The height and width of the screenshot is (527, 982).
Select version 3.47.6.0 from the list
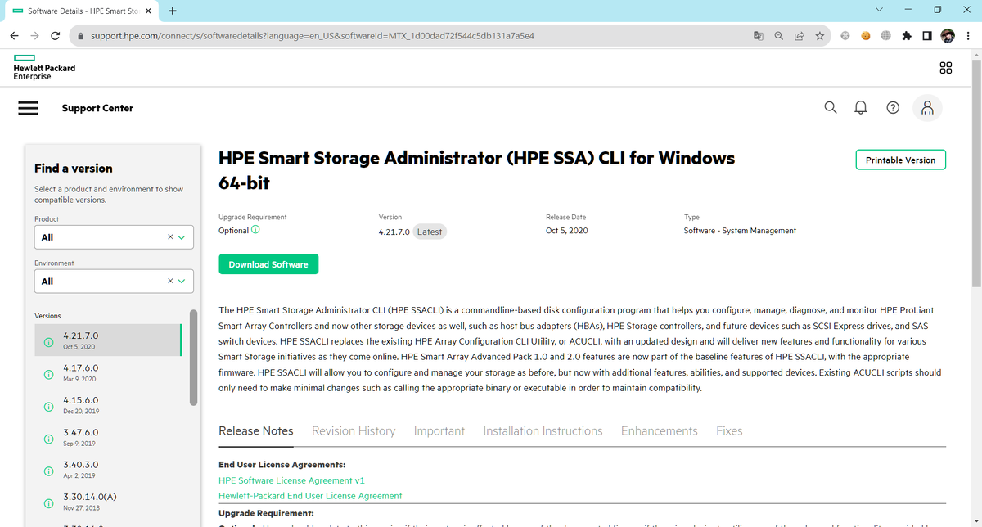click(108, 437)
